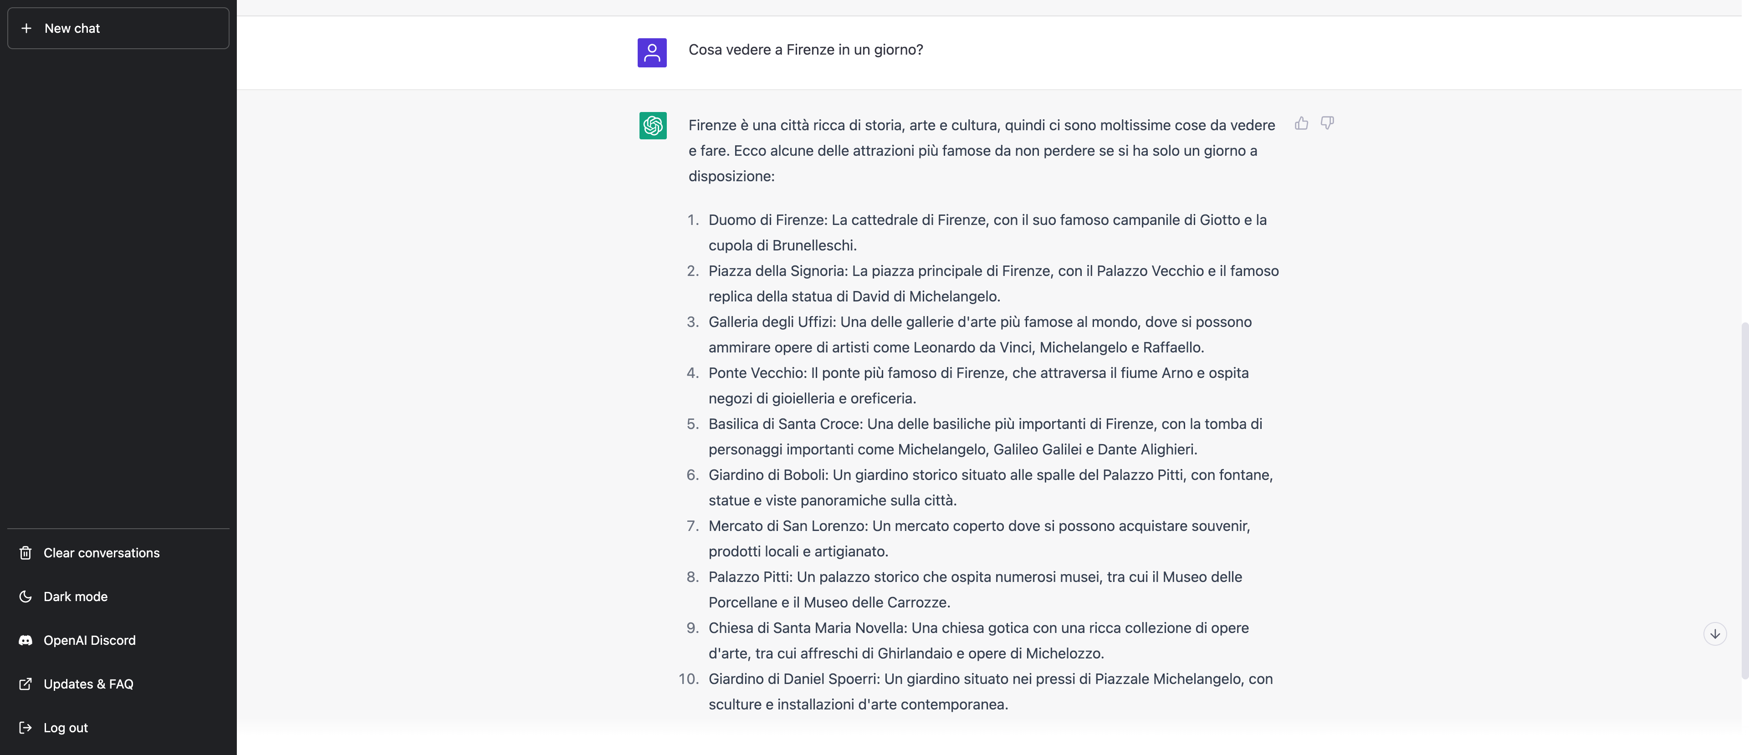
Task: Click the Duomo di Firenze list item
Action: coord(988,232)
